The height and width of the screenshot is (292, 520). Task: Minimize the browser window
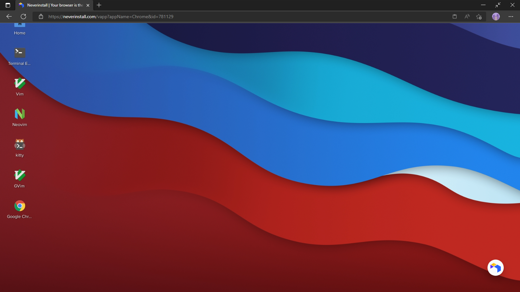coord(483,5)
